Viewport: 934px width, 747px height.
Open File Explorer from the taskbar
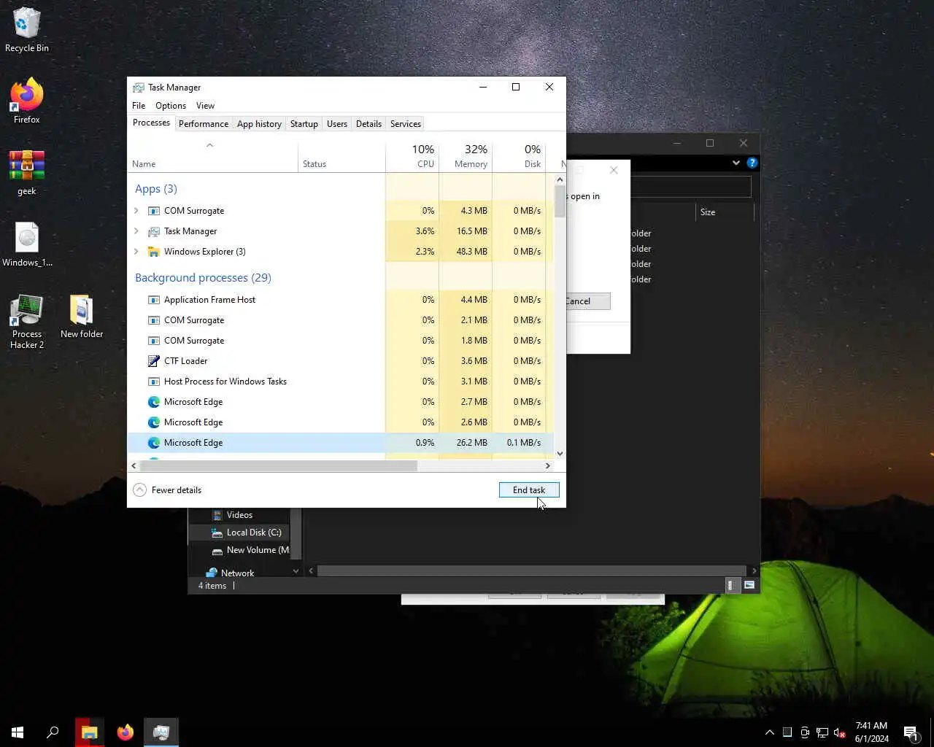pyautogui.click(x=90, y=732)
